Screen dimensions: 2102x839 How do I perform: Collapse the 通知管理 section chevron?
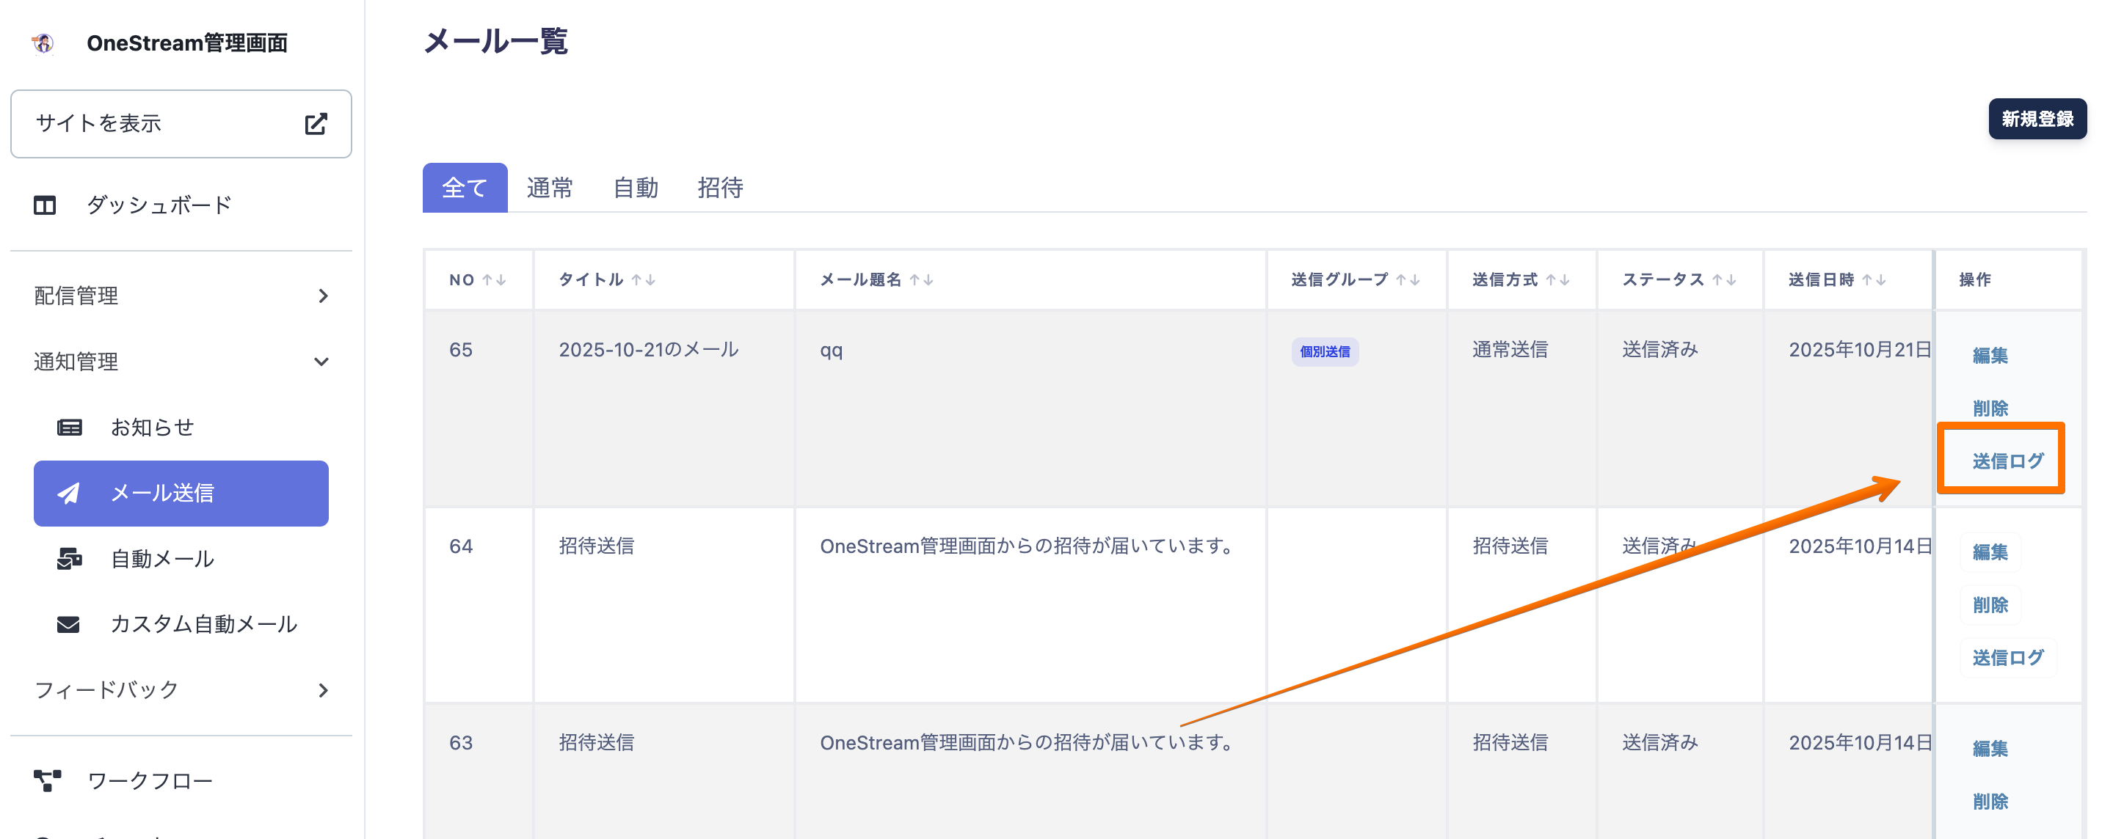[x=321, y=362]
